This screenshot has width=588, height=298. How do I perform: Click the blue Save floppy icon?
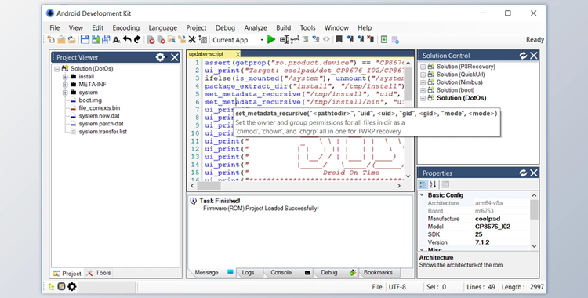(85, 39)
